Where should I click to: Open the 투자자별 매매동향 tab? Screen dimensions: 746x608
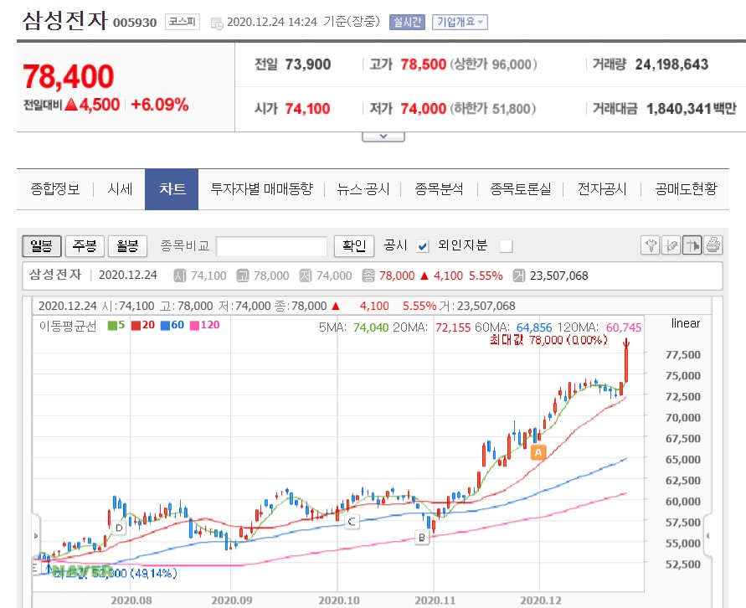(x=262, y=189)
